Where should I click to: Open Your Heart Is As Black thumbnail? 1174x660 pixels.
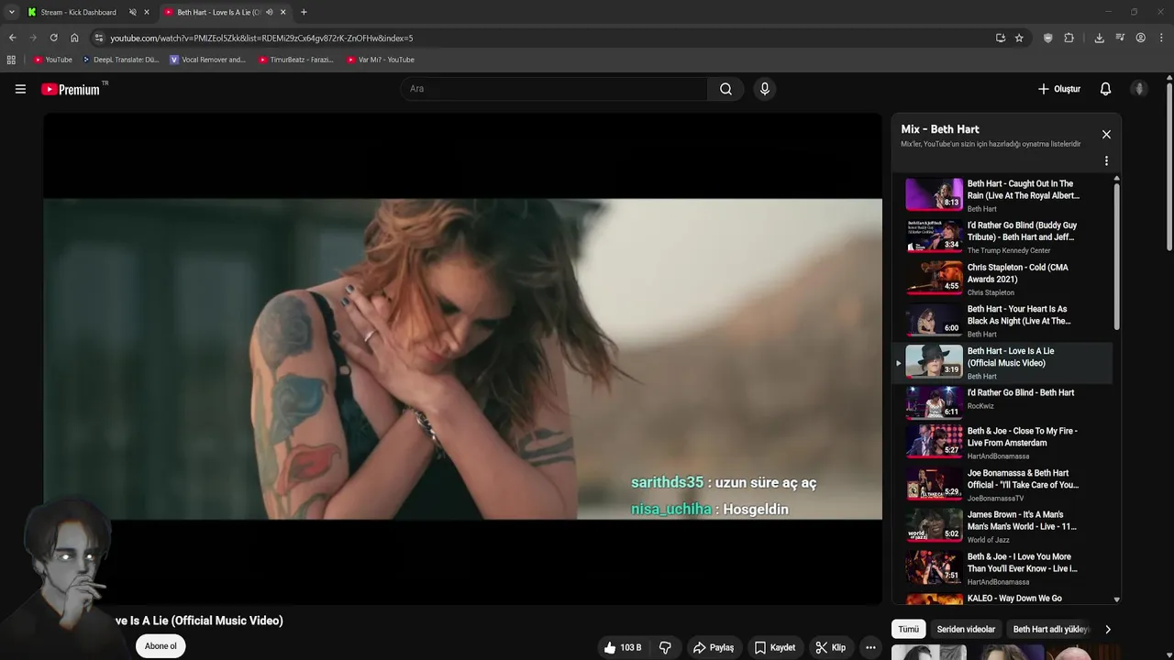tap(934, 321)
